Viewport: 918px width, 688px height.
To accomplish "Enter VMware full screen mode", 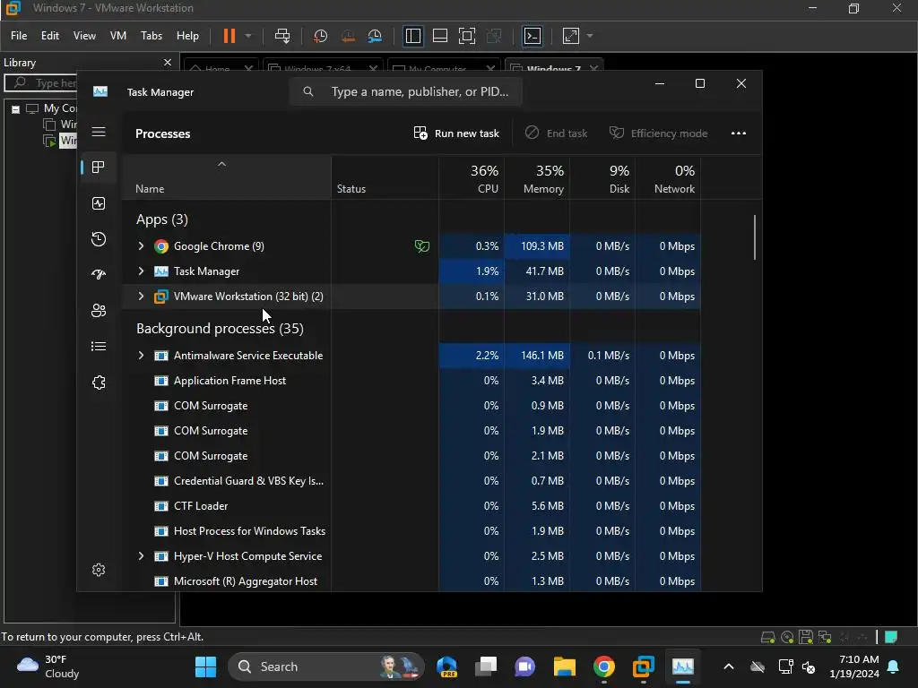I will pos(466,36).
